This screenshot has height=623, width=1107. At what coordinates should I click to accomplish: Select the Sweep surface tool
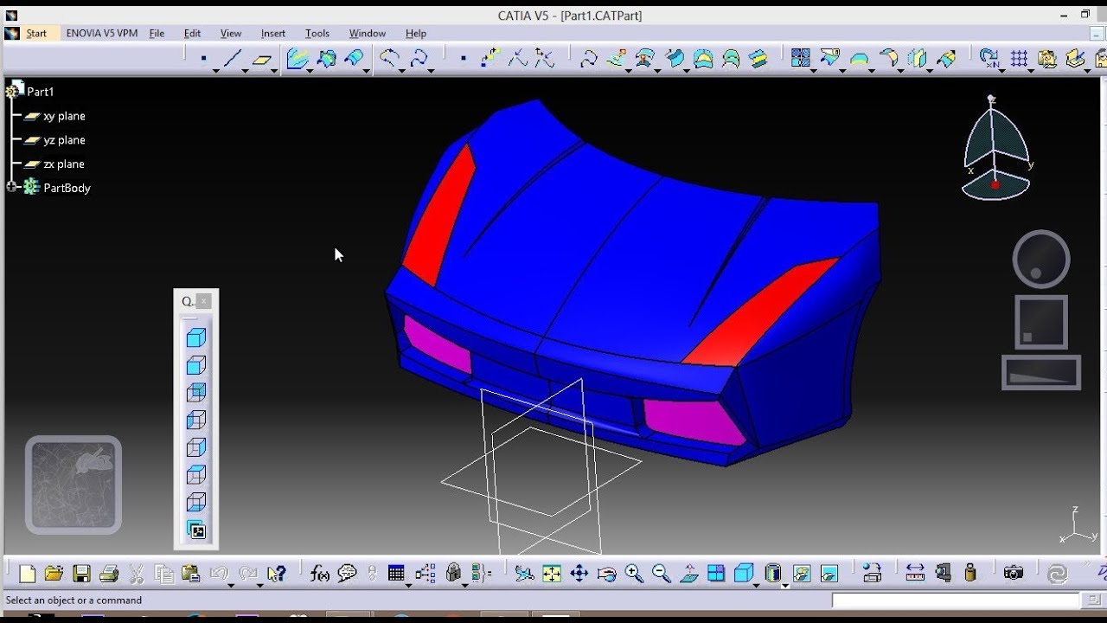(x=354, y=59)
